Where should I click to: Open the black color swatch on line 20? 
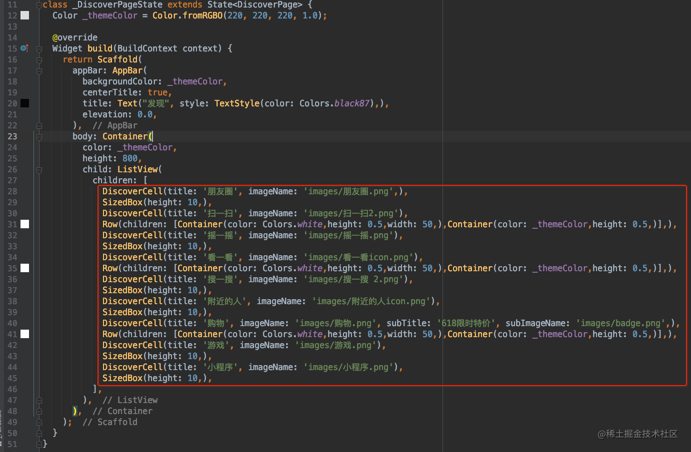point(24,103)
